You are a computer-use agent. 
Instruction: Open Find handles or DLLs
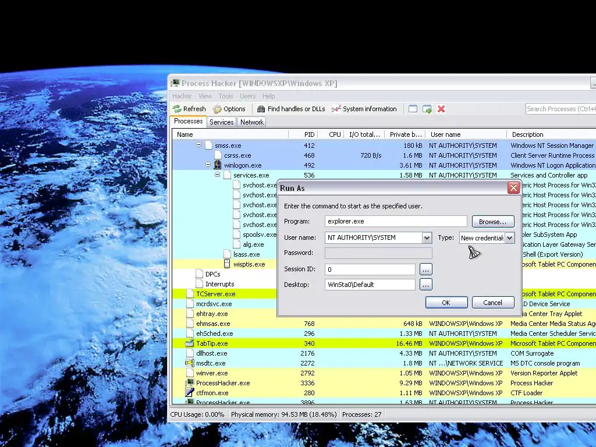[x=291, y=109]
